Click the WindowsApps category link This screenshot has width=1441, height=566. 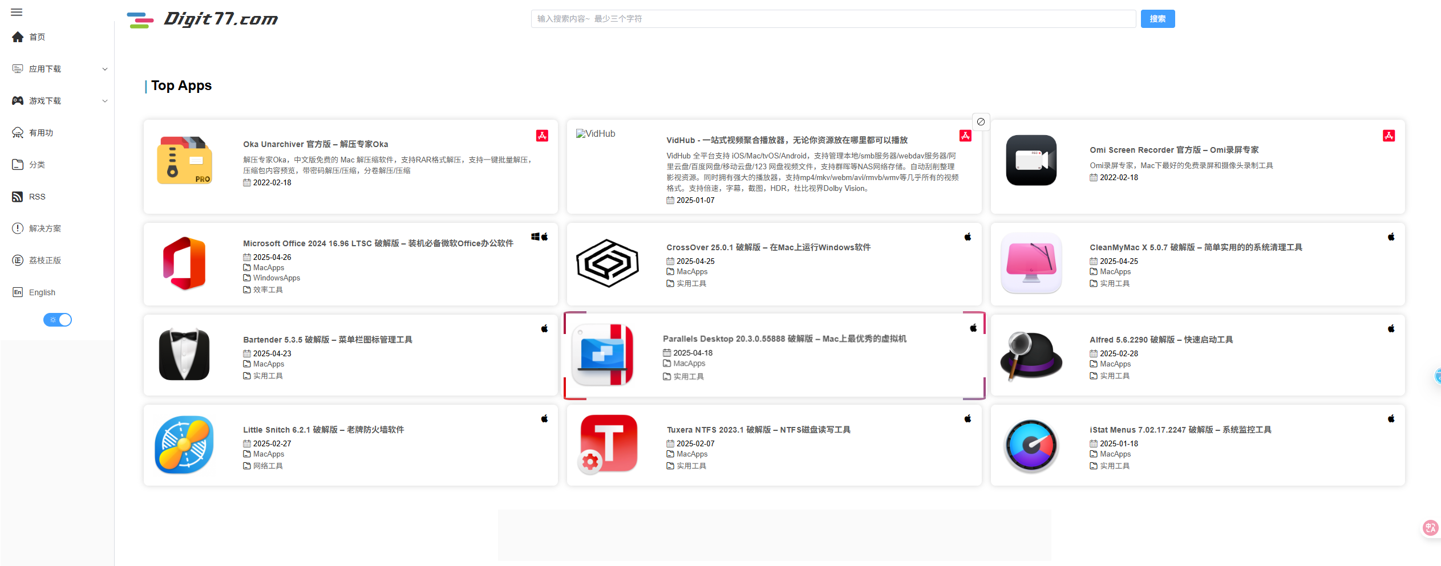click(277, 278)
